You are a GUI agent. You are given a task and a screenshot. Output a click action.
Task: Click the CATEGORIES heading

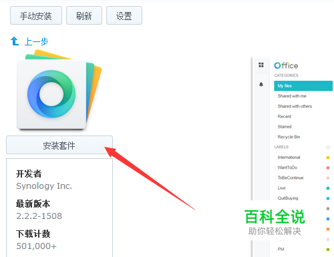click(286, 75)
